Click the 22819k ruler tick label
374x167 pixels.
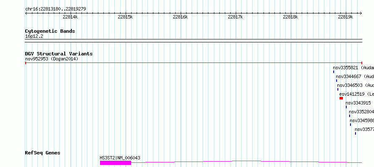coord(346,17)
